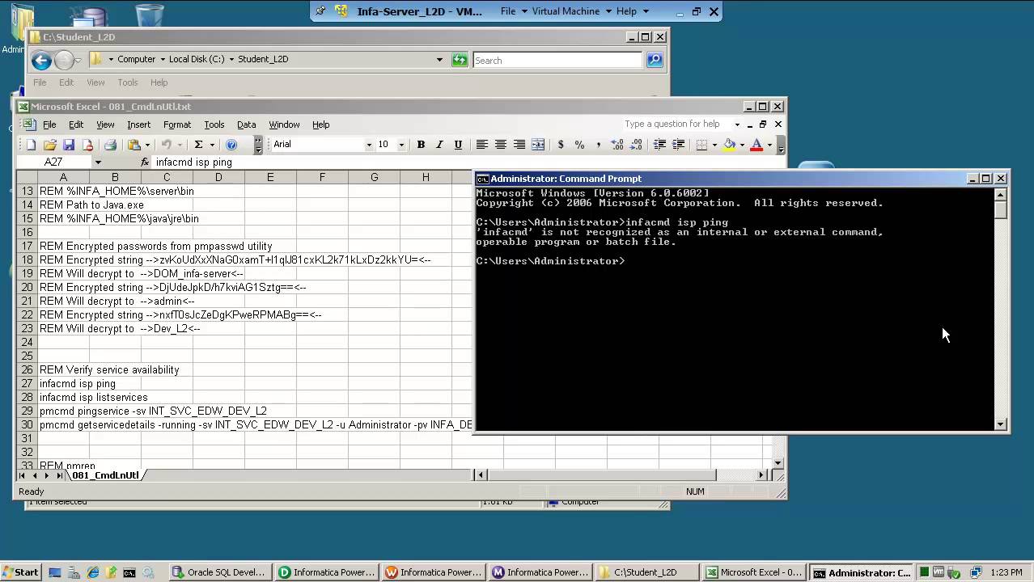Expand the Paste options arrow

coord(148,145)
